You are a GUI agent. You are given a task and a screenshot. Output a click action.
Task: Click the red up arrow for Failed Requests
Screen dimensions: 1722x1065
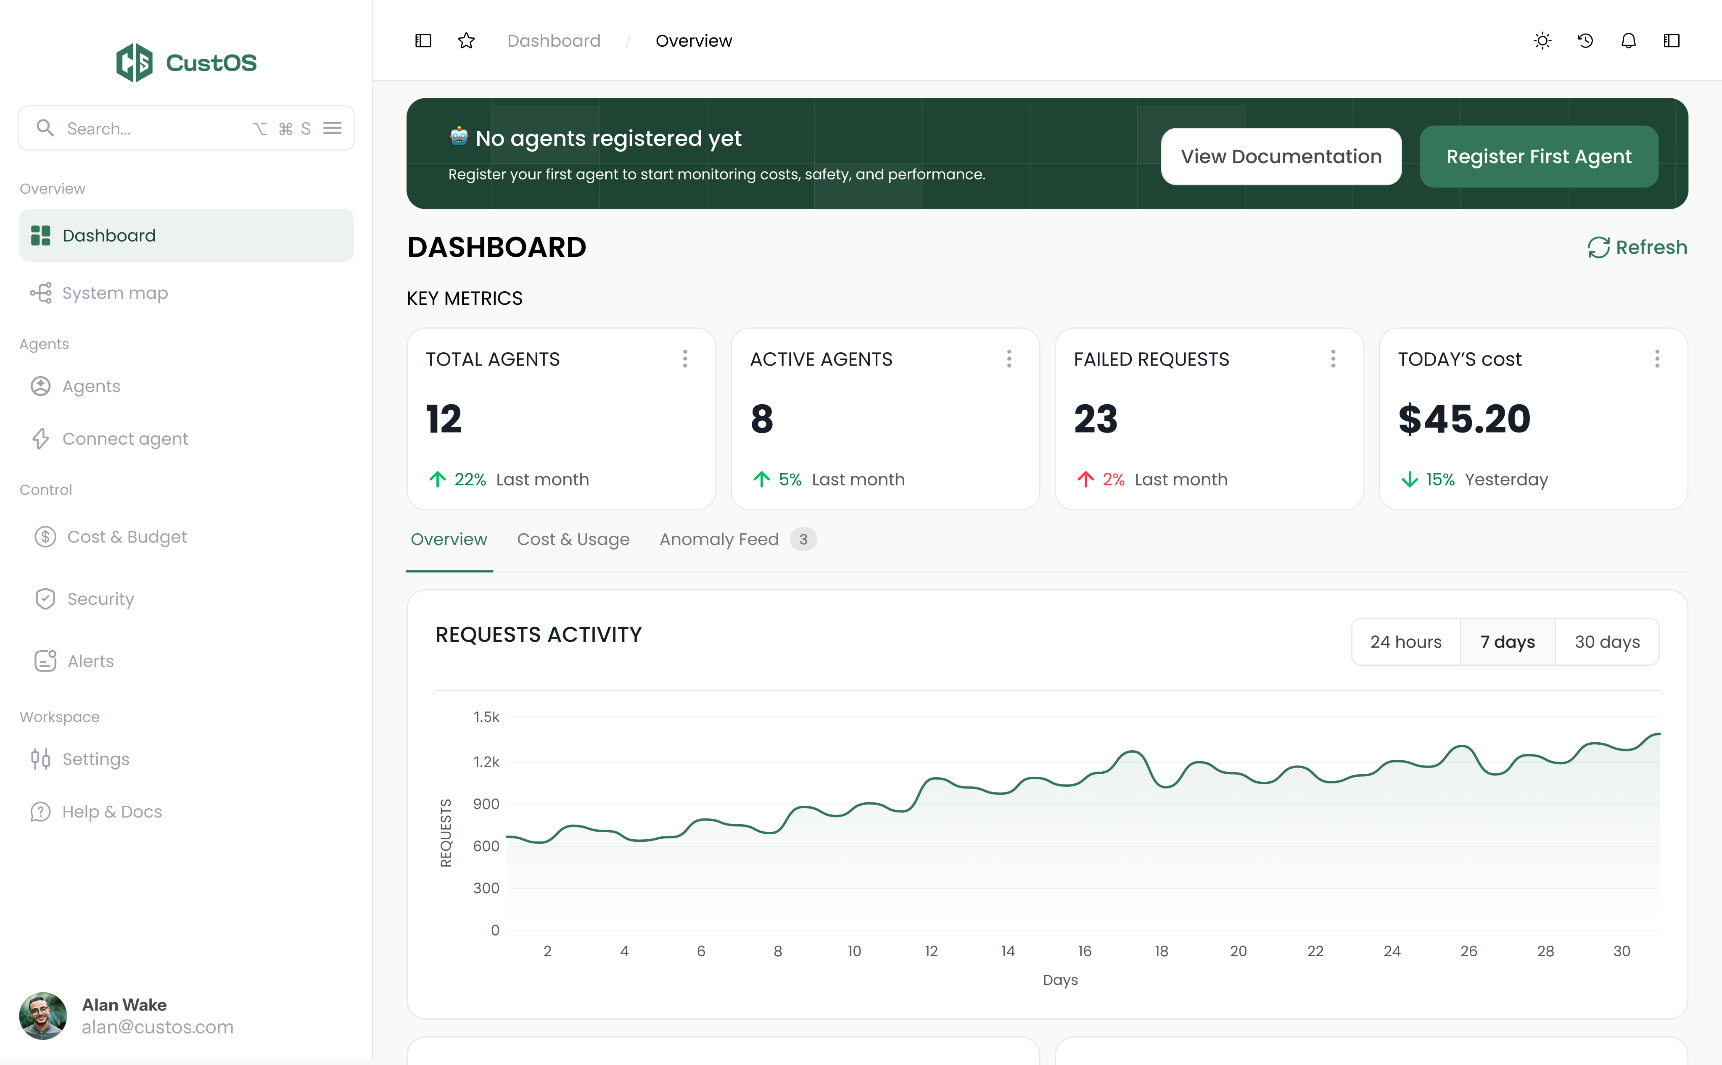(x=1086, y=480)
